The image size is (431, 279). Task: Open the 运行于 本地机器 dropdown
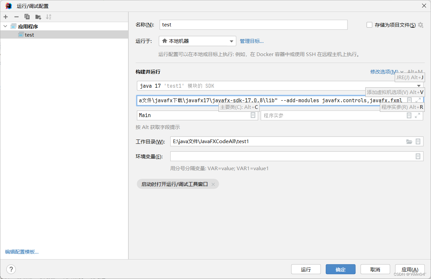[x=197, y=41]
